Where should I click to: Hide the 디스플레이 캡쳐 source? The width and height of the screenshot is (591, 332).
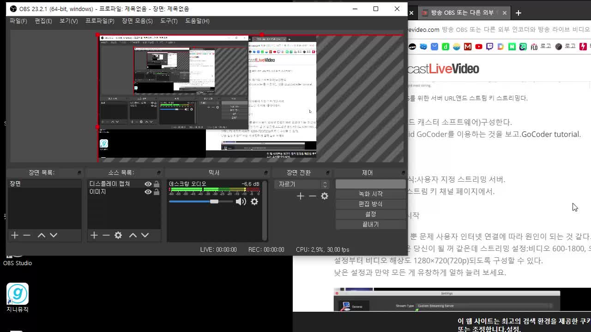point(148,184)
